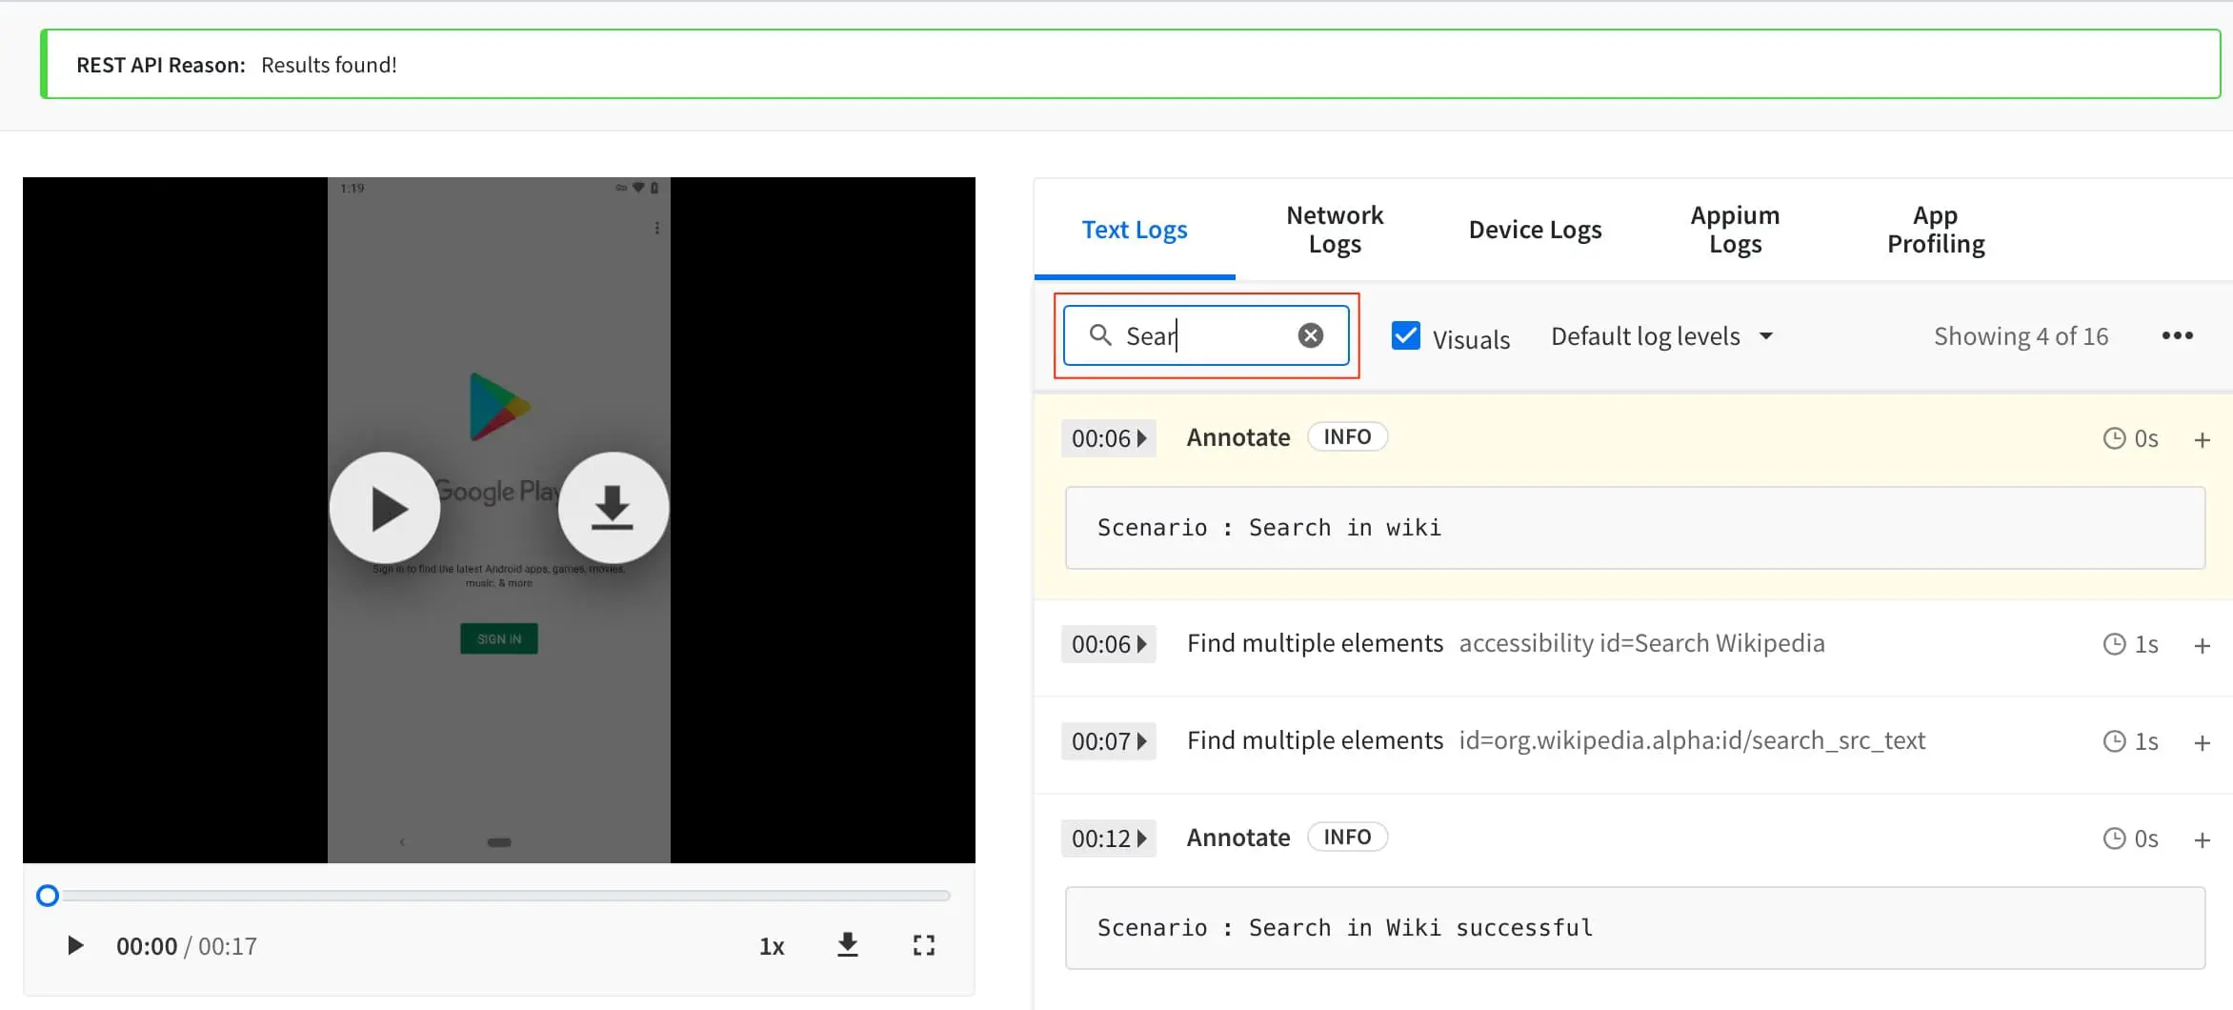Image resolution: width=2233 pixels, height=1010 pixels.
Task: Change the 1x playback speed
Action: point(771,946)
